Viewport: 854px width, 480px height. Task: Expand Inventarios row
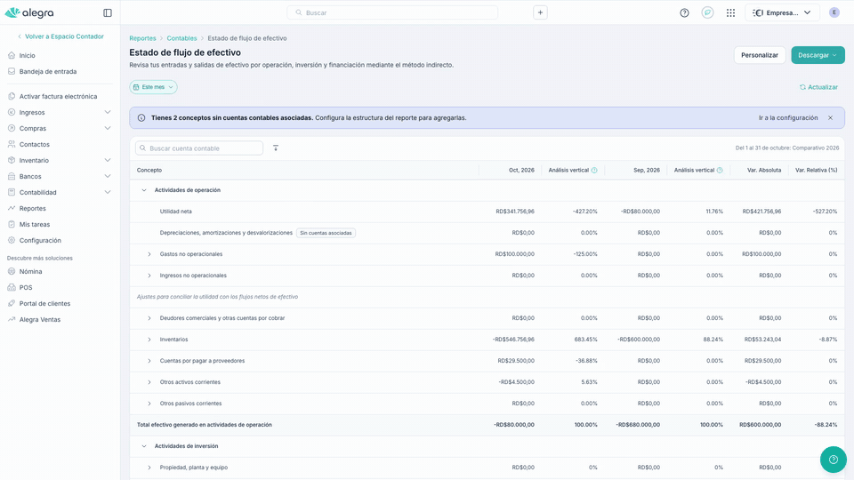click(149, 340)
